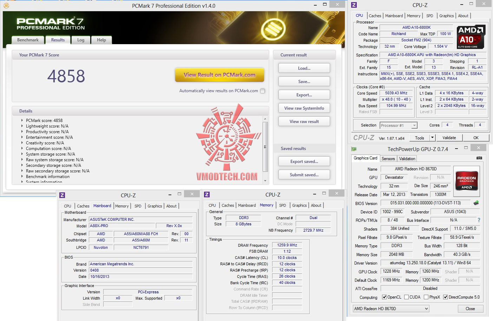Click the large 4858 PCMark score
Screen dimensions: 493x321
(x=66, y=76)
